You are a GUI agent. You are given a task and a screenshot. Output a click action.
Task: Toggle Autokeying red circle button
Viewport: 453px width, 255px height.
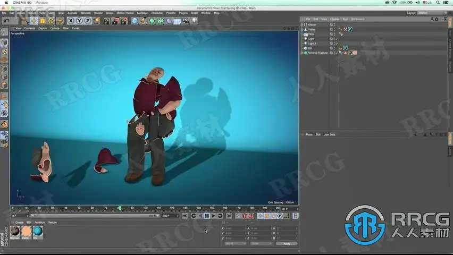[245, 216]
